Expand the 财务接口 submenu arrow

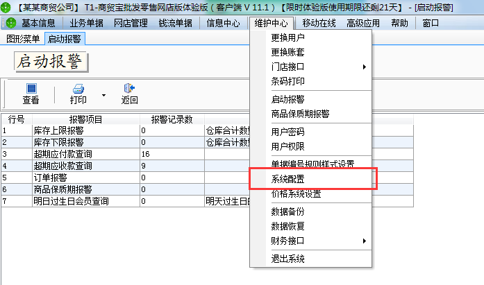[365, 241]
